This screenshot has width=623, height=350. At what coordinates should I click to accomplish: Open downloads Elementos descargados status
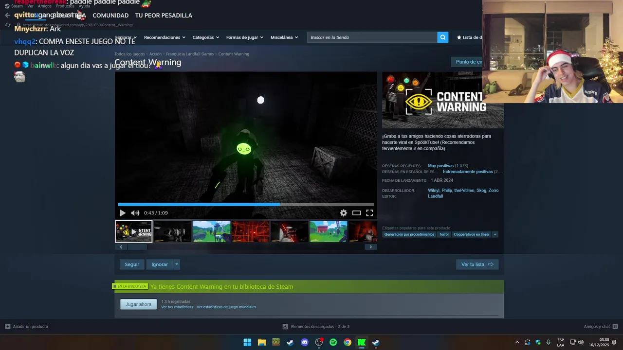click(316, 327)
